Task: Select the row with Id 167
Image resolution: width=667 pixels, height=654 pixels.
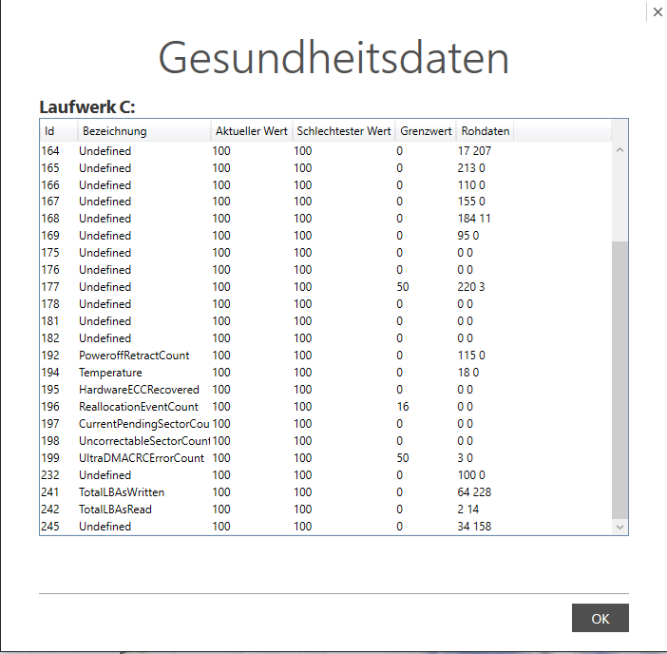Action: point(325,202)
